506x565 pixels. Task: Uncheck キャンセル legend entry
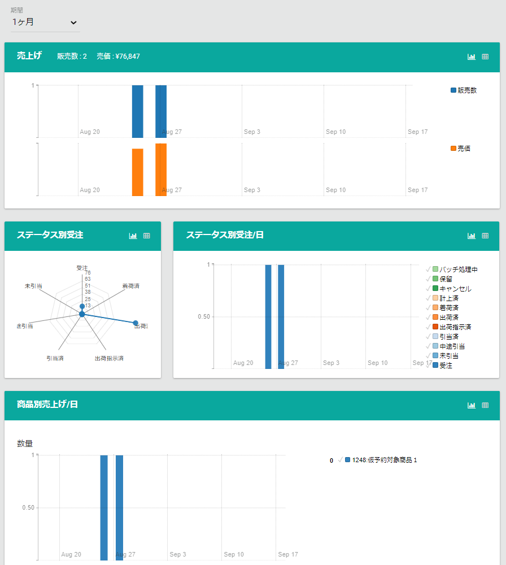click(x=428, y=289)
